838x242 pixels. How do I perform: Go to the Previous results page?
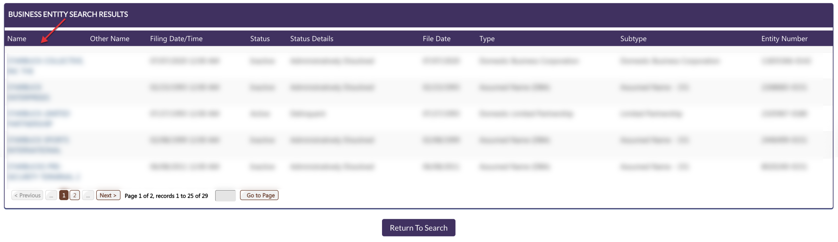pyautogui.click(x=27, y=195)
